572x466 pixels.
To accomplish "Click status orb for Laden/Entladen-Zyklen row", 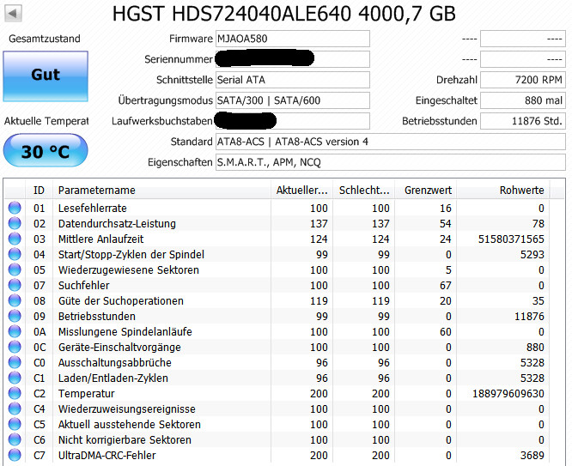I will pyautogui.click(x=15, y=378).
